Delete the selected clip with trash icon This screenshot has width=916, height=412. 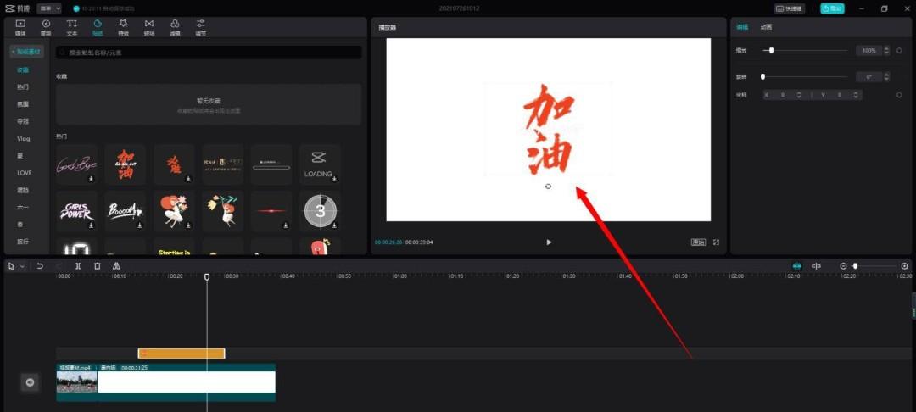(x=98, y=266)
